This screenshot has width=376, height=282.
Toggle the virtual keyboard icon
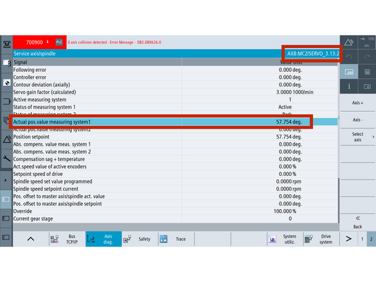(x=349, y=72)
